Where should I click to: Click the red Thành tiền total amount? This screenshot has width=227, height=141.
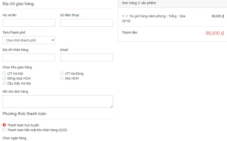click(215, 33)
